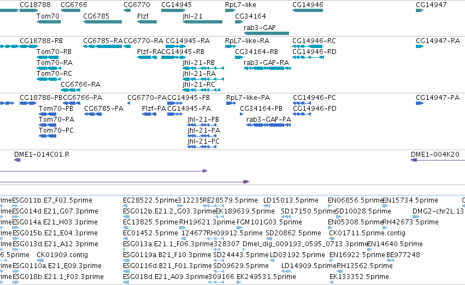Open the CG14945-PB protein label

pos(189,98)
